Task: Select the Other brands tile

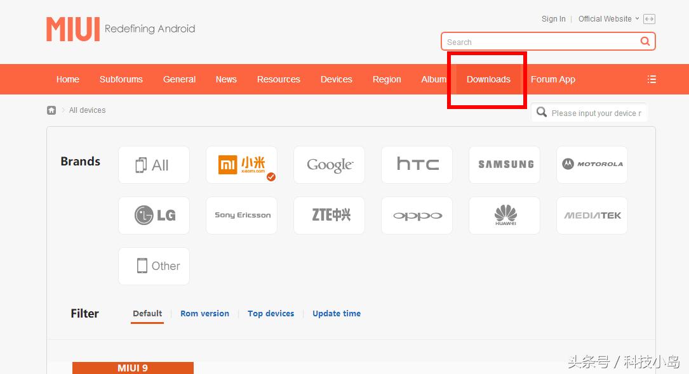Action: coord(154,266)
